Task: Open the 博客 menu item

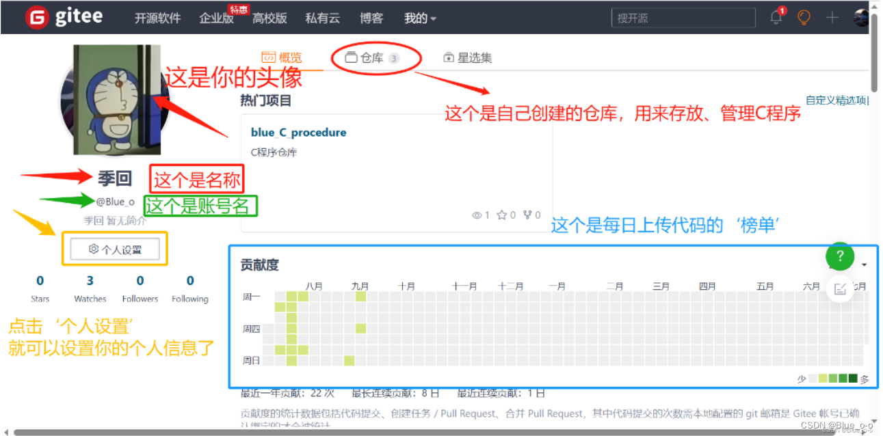Action: pyautogui.click(x=371, y=18)
